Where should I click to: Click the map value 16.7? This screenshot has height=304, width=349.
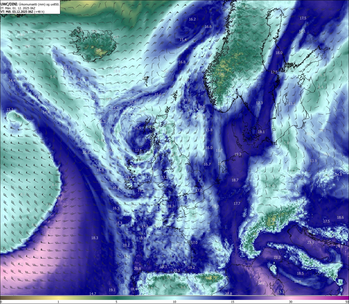point(207,164)
